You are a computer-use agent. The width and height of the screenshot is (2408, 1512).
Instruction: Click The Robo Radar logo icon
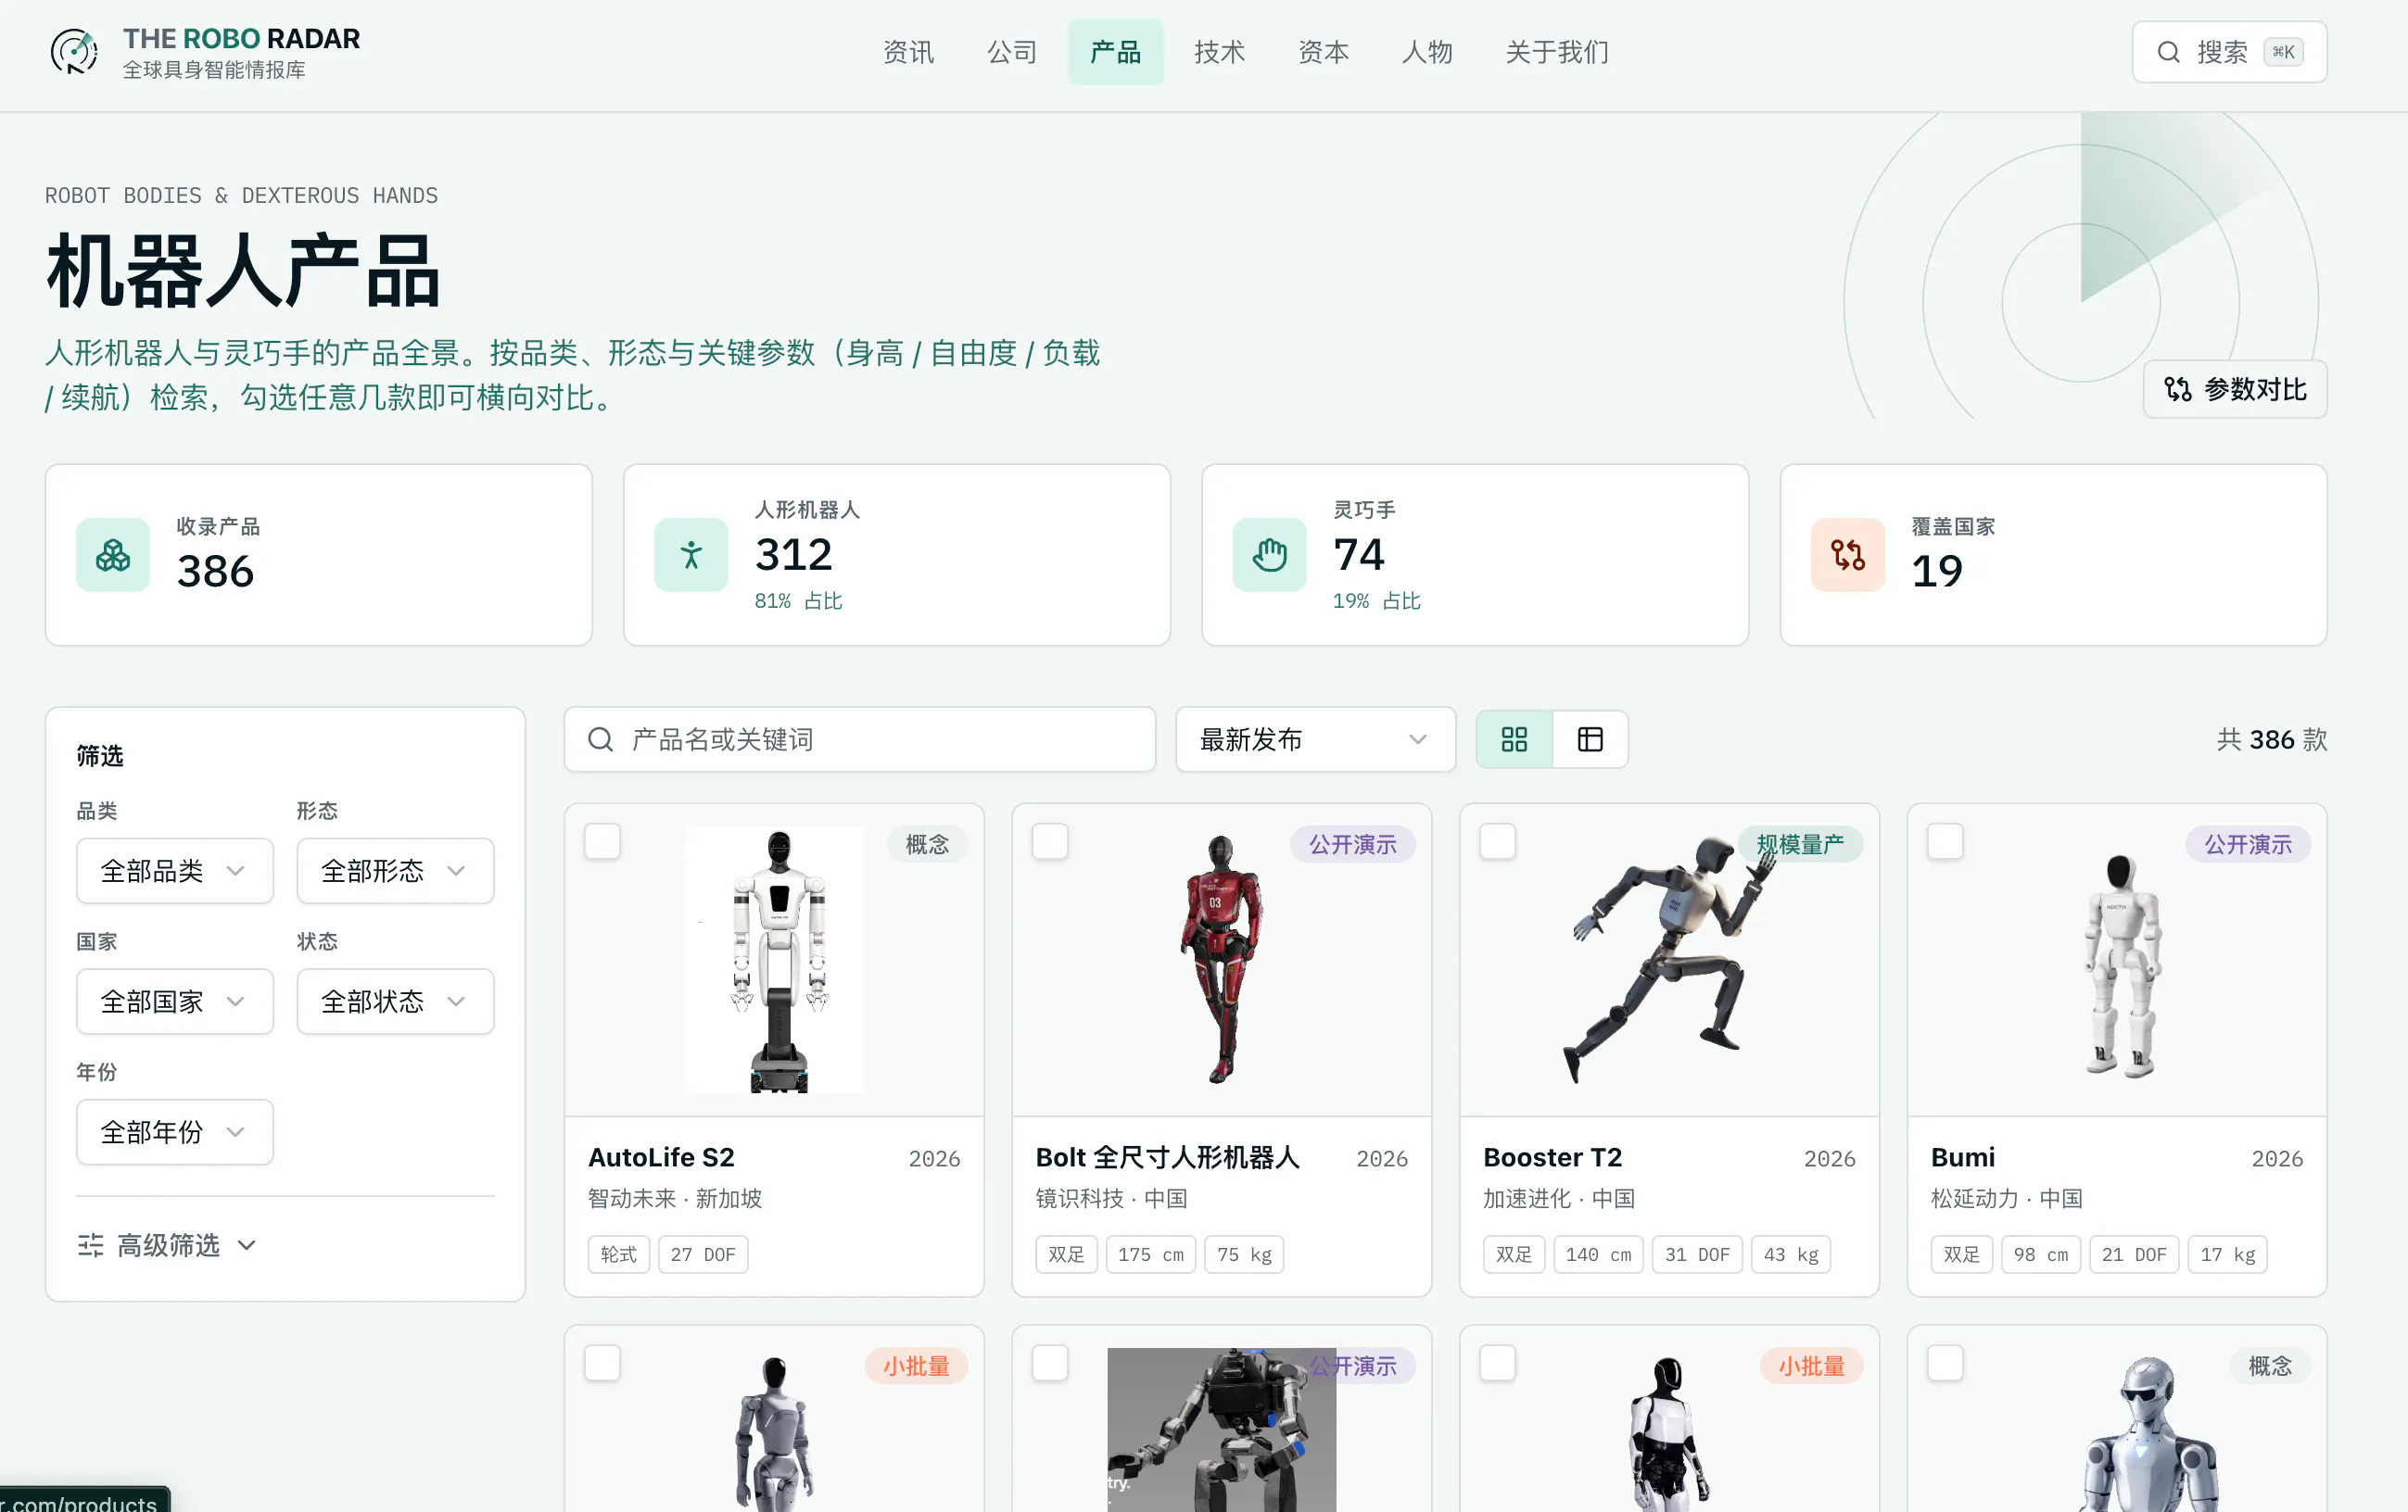[74, 52]
